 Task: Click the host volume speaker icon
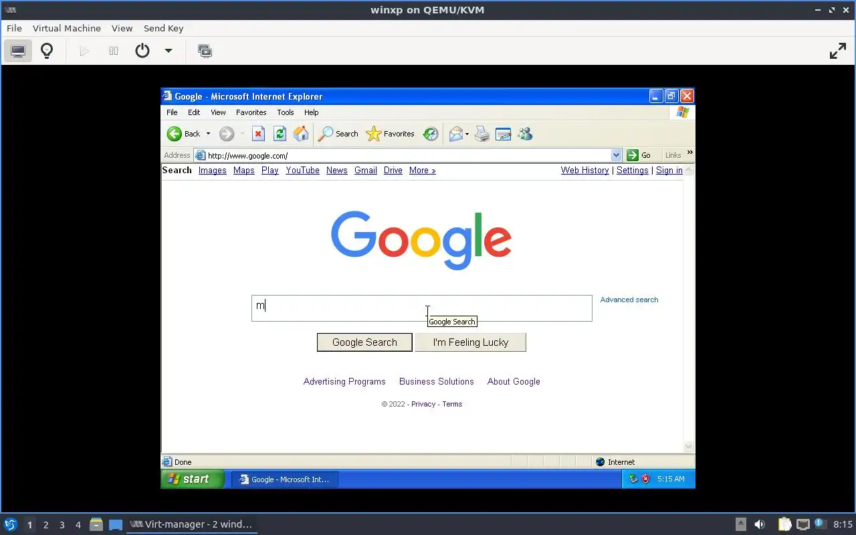760,524
